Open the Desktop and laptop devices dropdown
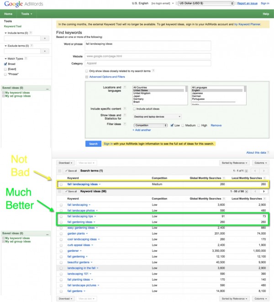The width and height of the screenshot is (274, 302). (157, 116)
